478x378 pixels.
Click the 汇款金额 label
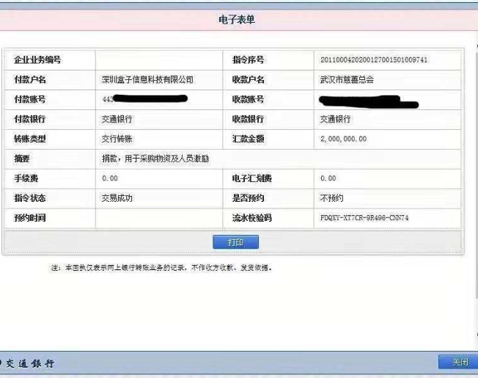click(x=248, y=139)
